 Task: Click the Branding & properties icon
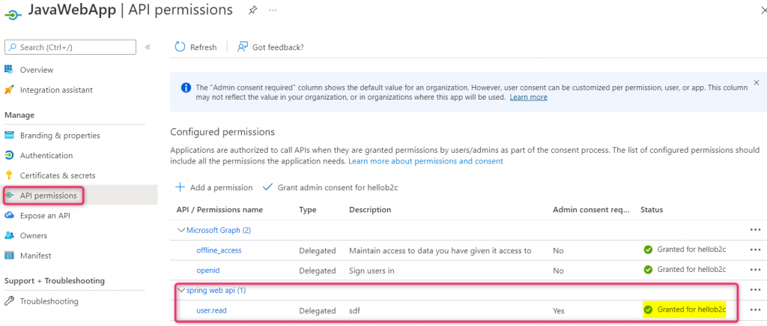coord(9,136)
